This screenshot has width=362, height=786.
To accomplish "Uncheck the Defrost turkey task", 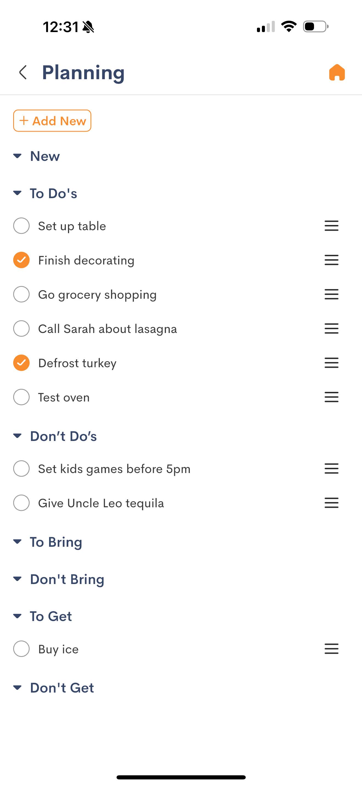I will pos(21,363).
